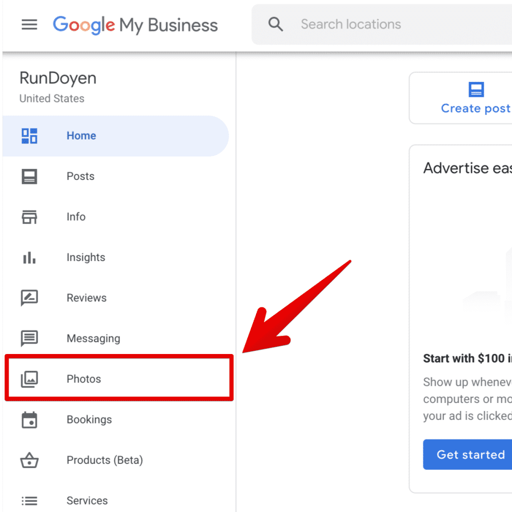Open the Messaging section from sidebar
The image size is (512, 512).
coord(93,338)
